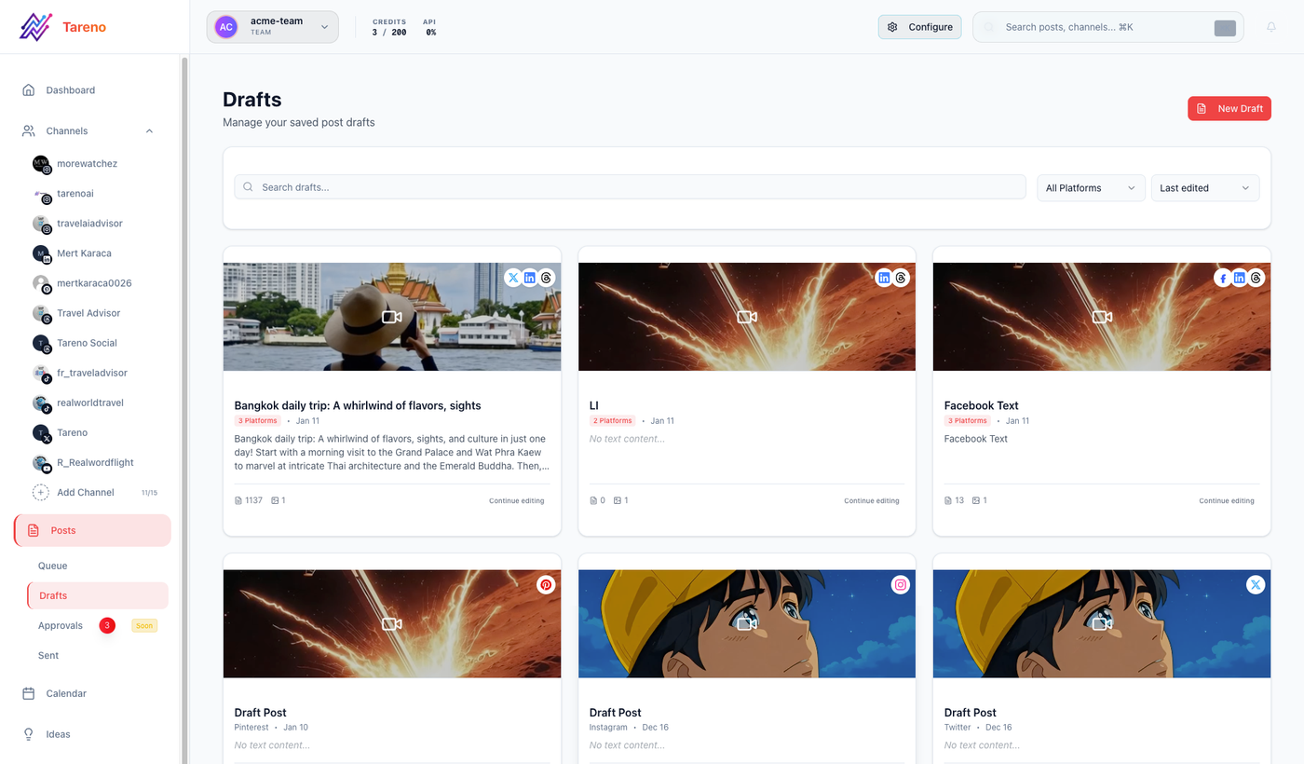Screen dimensions: 1304x764
Task: Click the AC team avatar
Action: pyautogui.click(x=226, y=27)
